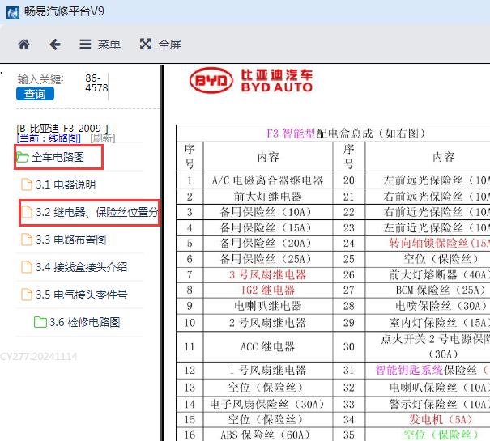Select red cell 3 号风扇继电器
Screen dimensions: 490x441
click(x=268, y=275)
